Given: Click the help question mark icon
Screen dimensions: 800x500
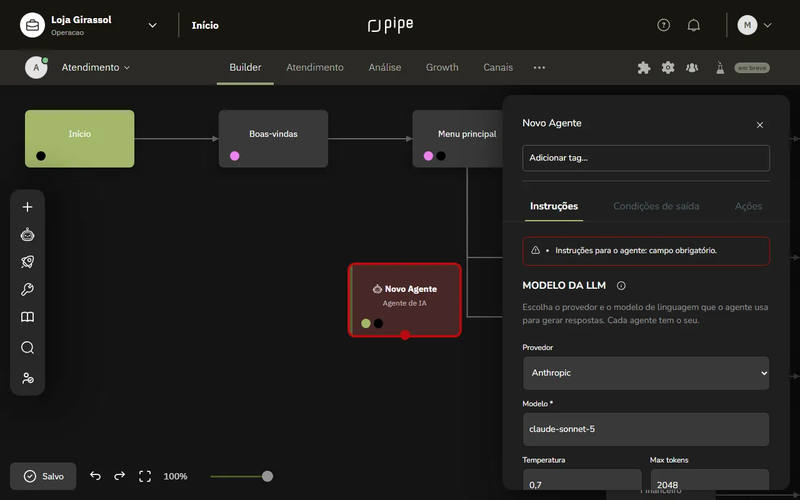Looking at the screenshot, I should (664, 25).
